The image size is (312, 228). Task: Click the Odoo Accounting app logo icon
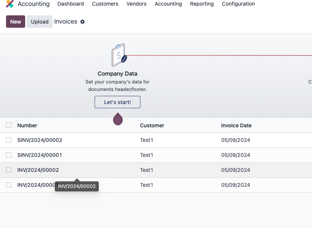[9, 4]
